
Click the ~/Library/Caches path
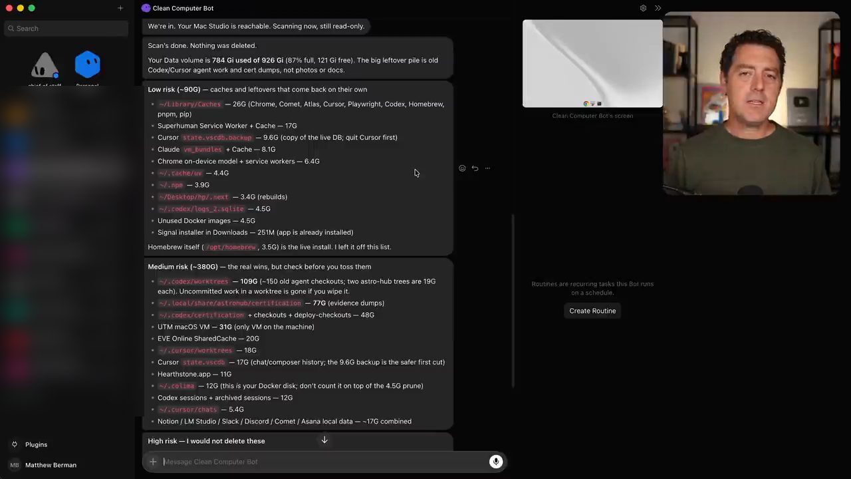(x=189, y=104)
